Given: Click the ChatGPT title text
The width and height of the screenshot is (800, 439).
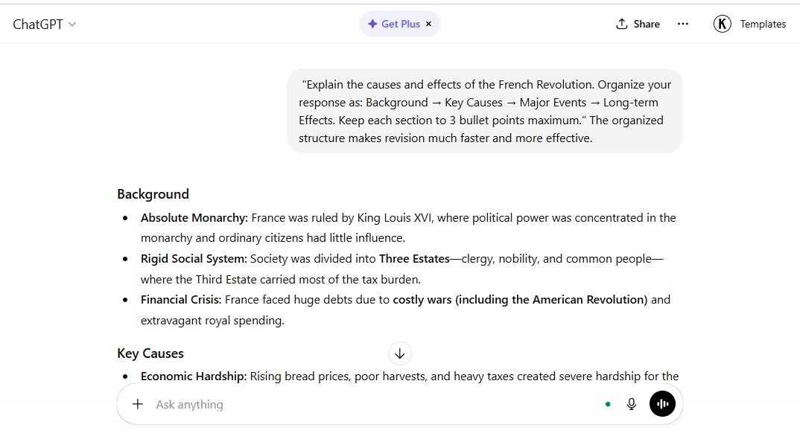Looking at the screenshot, I should coord(38,24).
